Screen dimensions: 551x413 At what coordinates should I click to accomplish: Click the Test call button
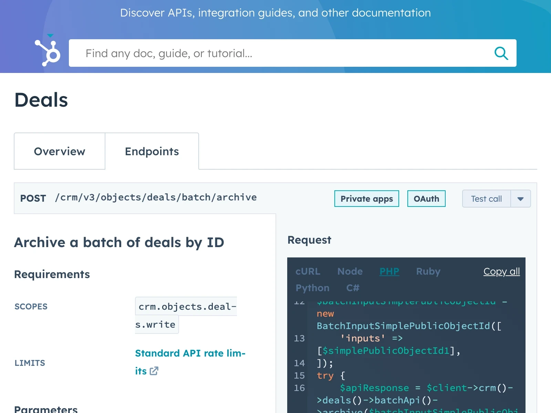(486, 199)
